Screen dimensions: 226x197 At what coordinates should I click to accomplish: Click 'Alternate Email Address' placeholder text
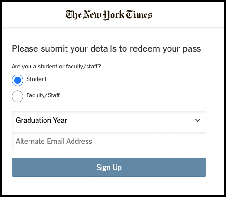coord(54,141)
